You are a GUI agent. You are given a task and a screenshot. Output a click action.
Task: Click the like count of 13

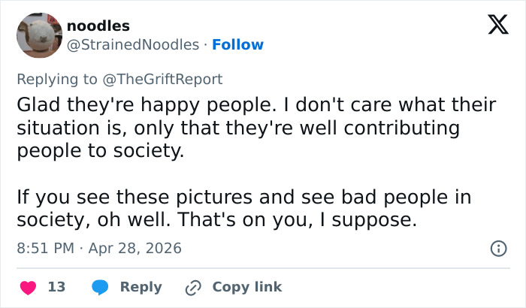[x=56, y=287]
